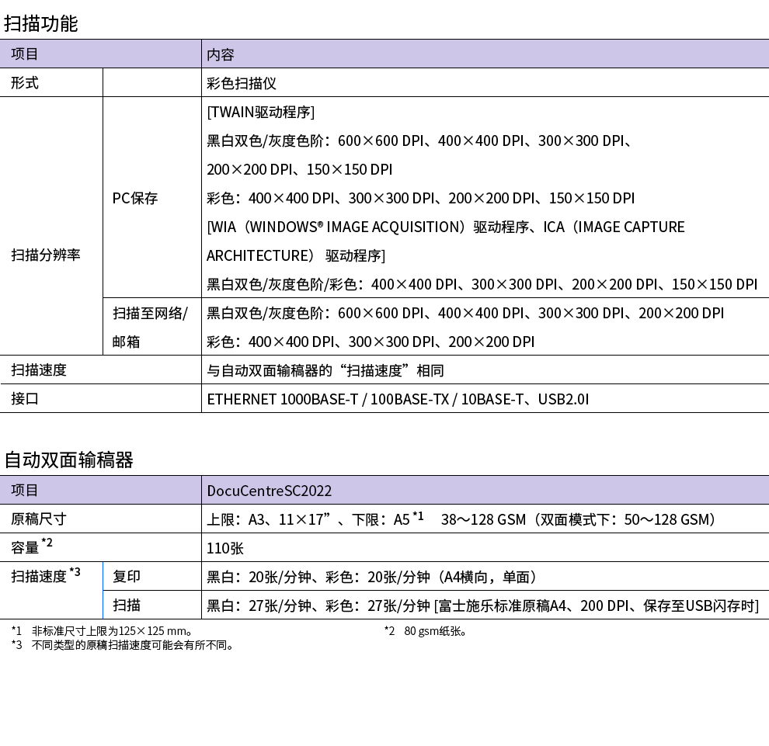Select the 复印 sub-row label
This screenshot has width=769, height=746.
(127, 577)
